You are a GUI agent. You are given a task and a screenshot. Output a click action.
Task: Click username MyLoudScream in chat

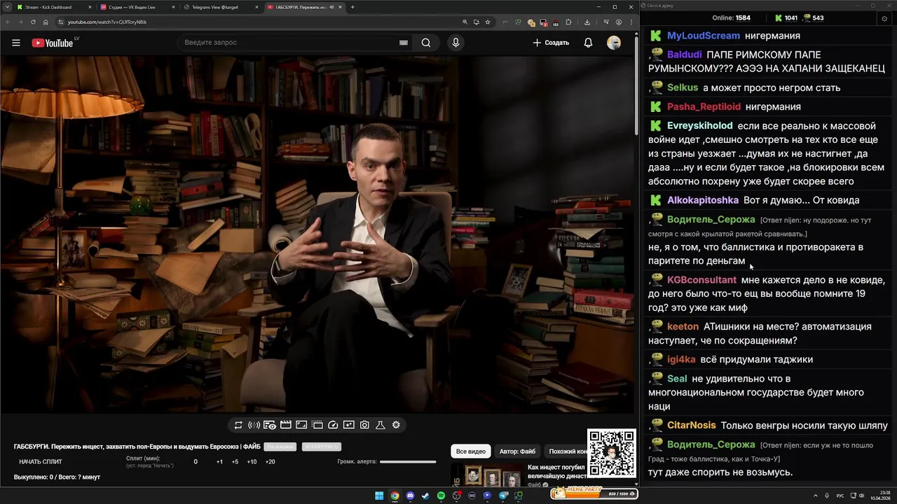click(704, 36)
